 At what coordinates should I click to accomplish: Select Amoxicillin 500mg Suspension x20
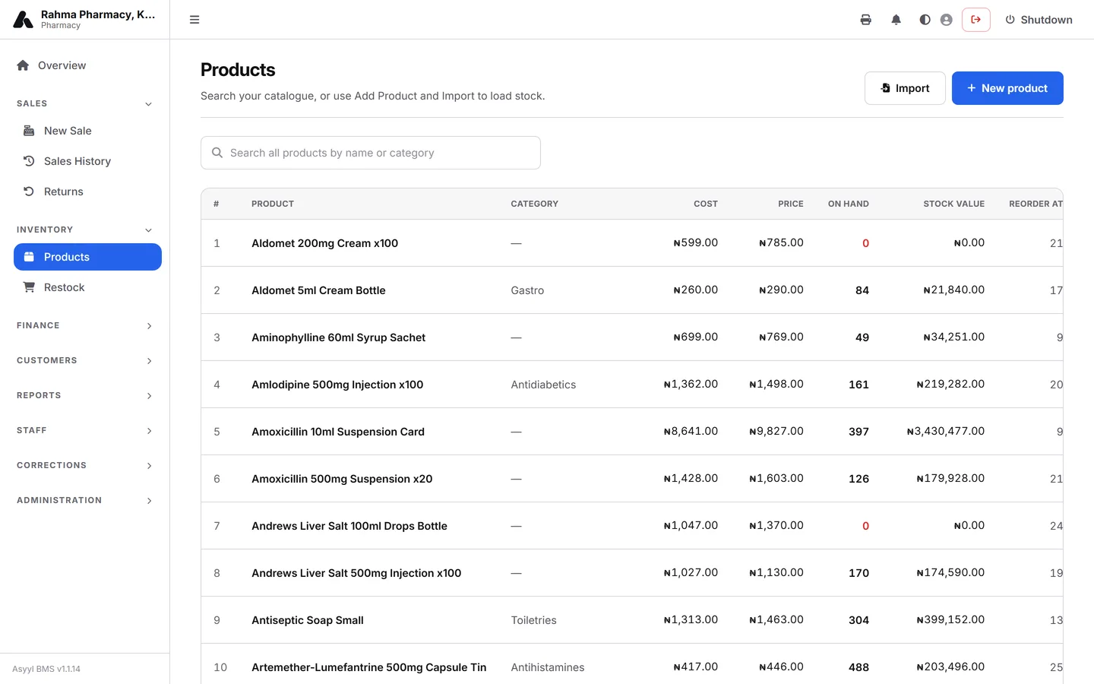point(342,479)
